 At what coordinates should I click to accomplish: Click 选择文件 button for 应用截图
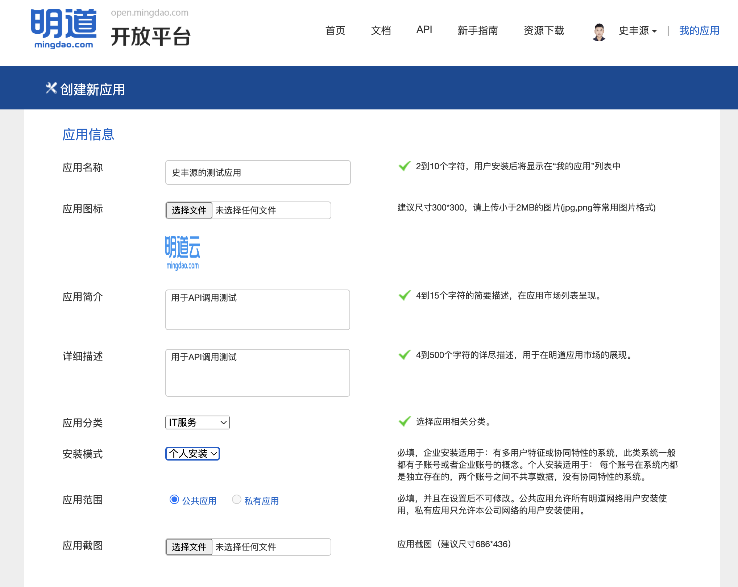(189, 547)
